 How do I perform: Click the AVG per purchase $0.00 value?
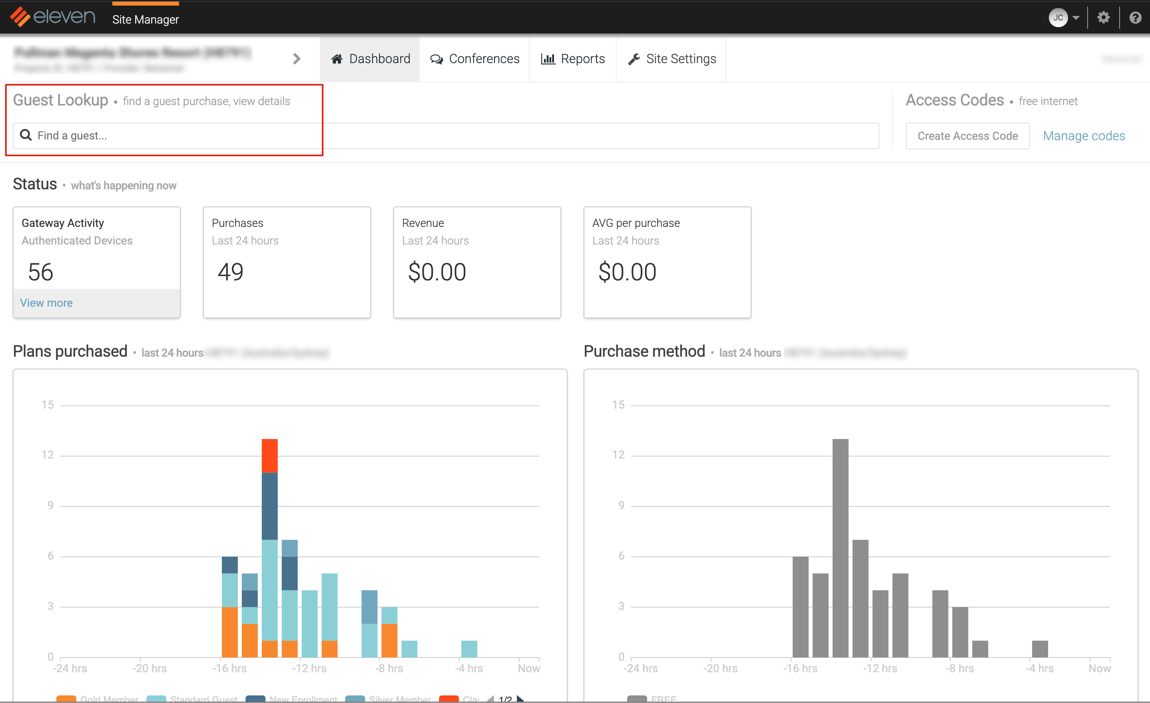pyautogui.click(x=627, y=272)
